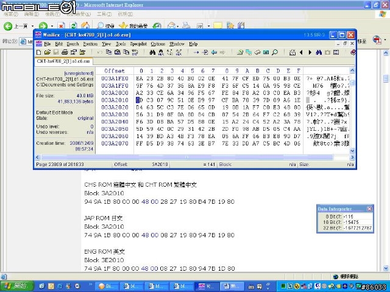This screenshot has width=390, height=292.
Task: Click the 'original' state value in info panel
Action: tap(85, 118)
